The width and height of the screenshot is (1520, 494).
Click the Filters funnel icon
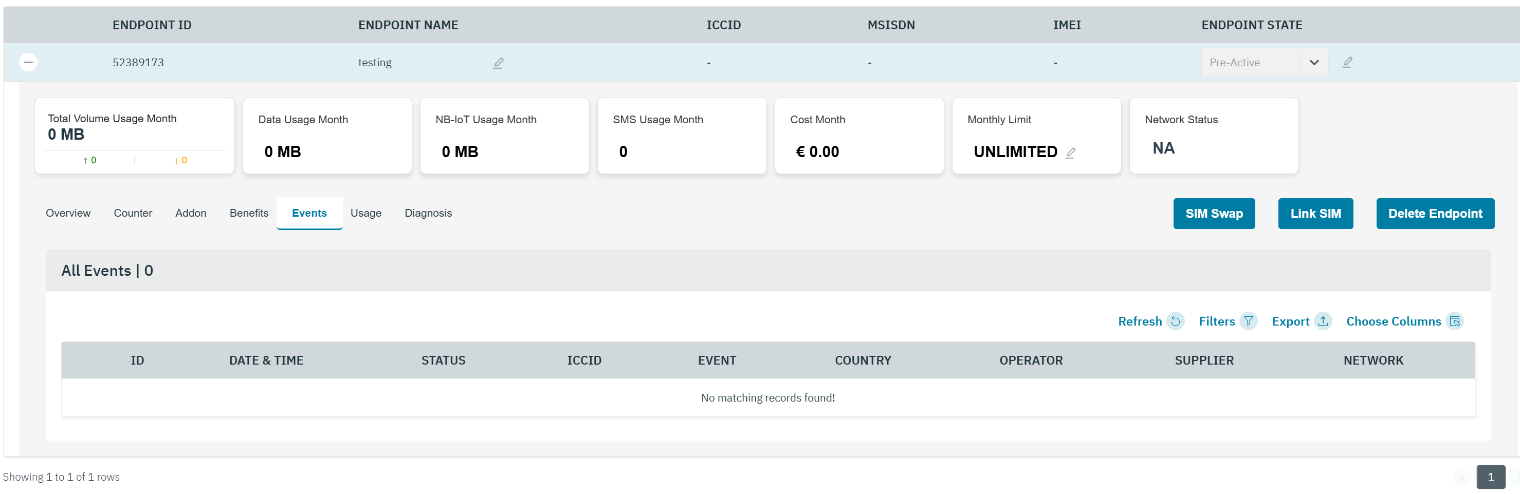1249,321
